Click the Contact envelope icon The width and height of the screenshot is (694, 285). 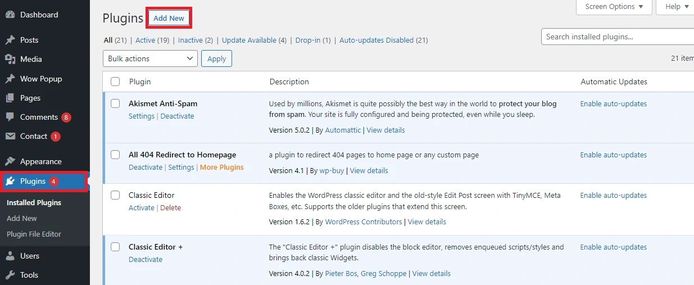pyautogui.click(x=10, y=136)
